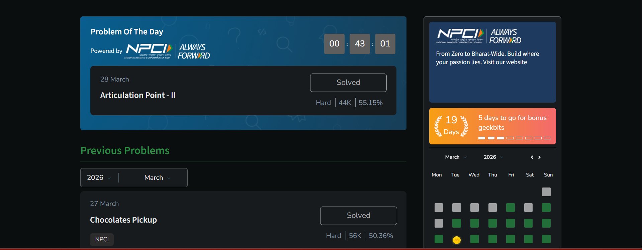Viewport: 642px width, 250px height.
Task: Open the year 2026 dropdown under Previous Problems
Action: [x=99, y=177]
